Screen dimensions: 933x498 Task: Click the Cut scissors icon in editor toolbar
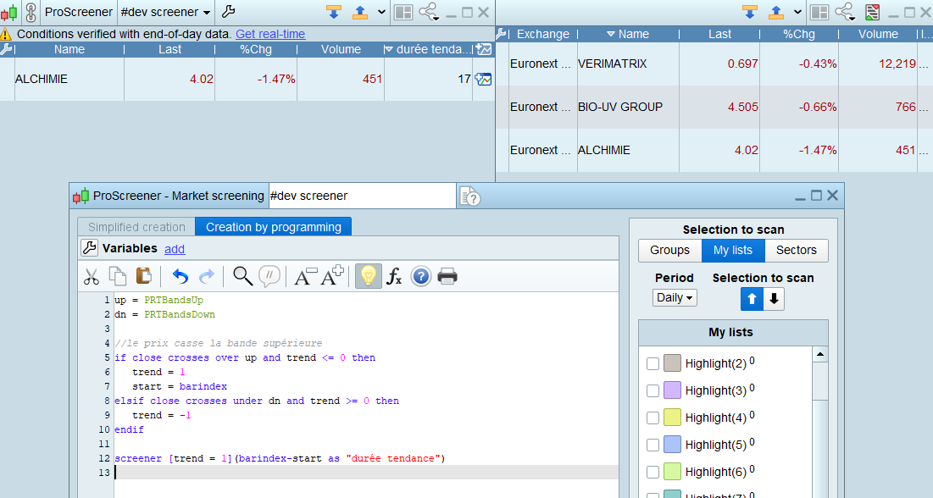click(92, 276)
